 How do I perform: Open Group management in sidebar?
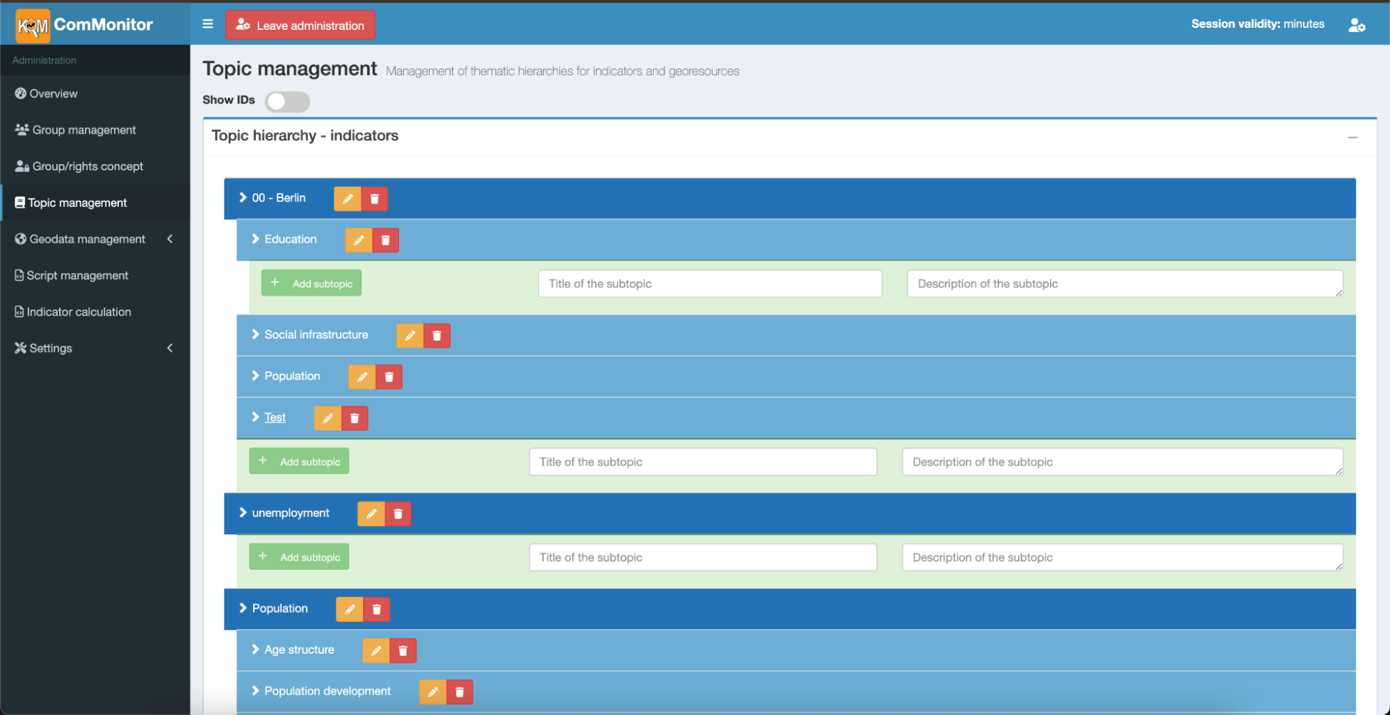[x=84, y=130]
